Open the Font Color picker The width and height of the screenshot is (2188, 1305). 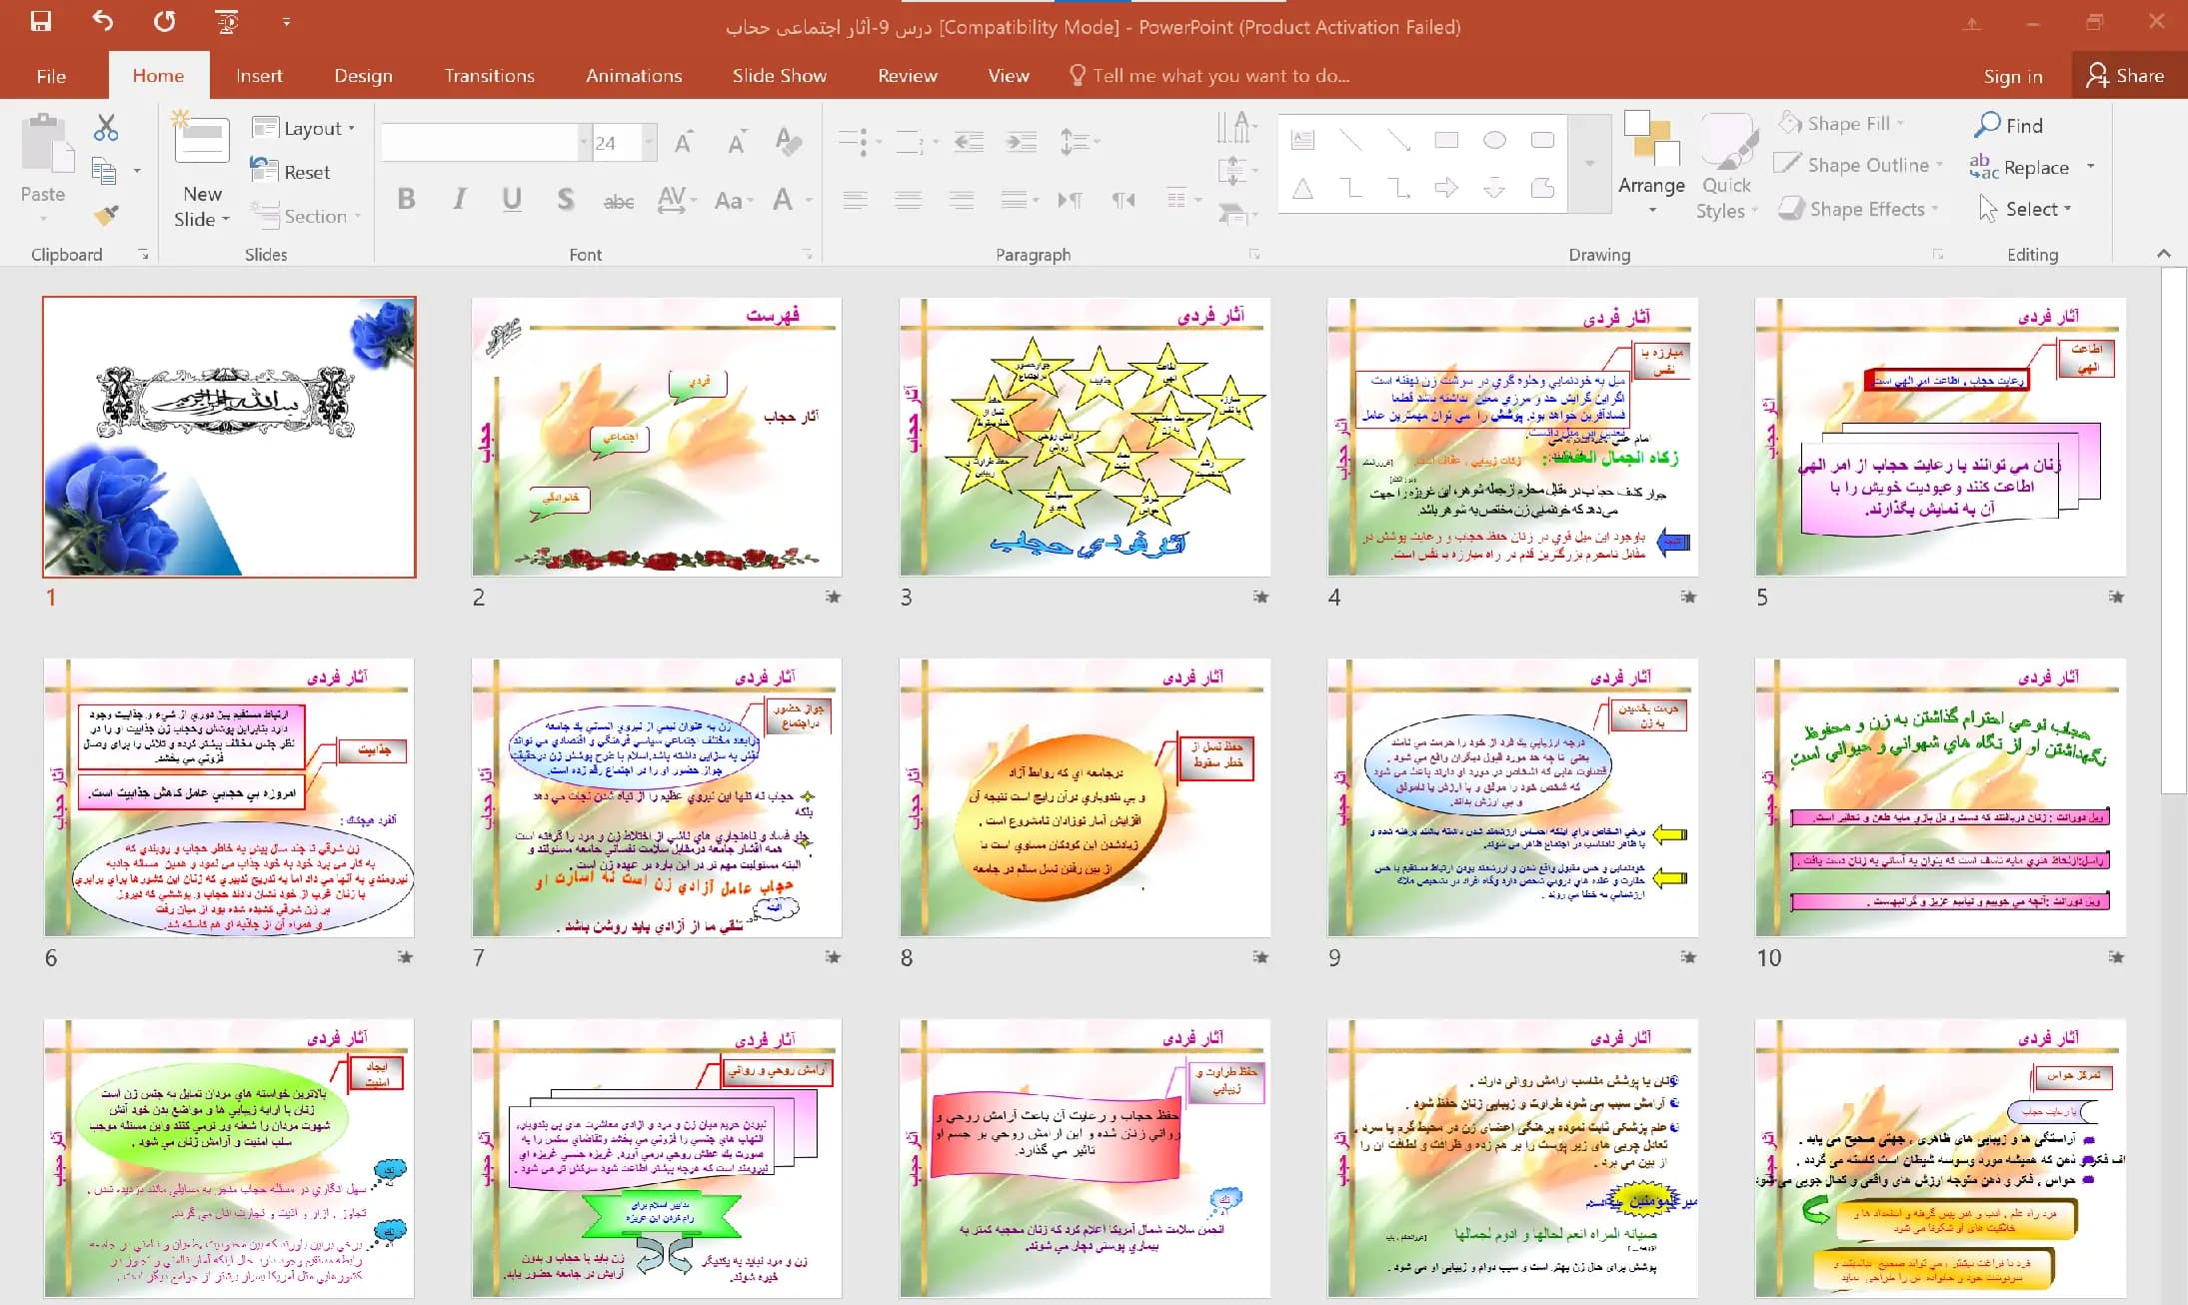pyautogui.click(x=783, y=199)
